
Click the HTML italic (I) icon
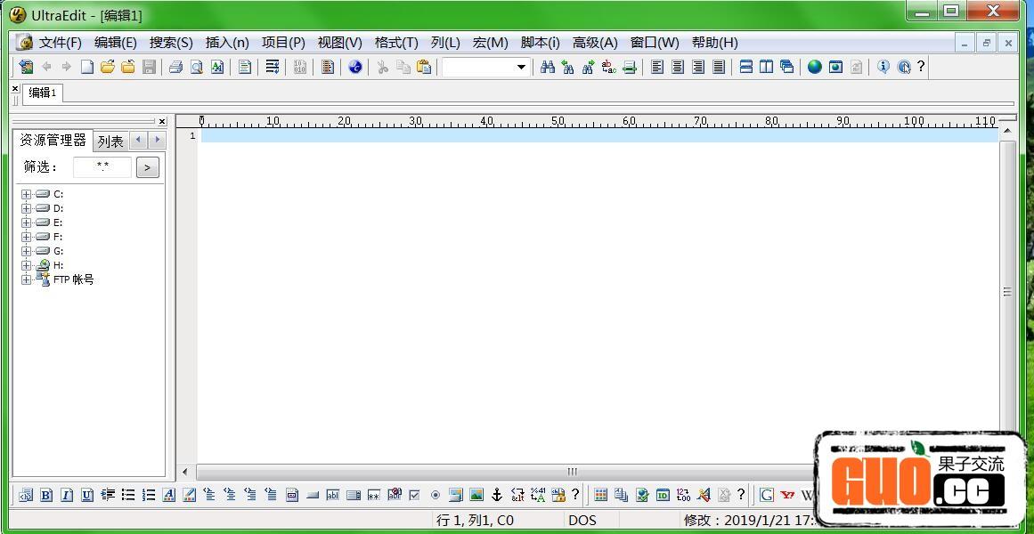[x=67, y=495]
